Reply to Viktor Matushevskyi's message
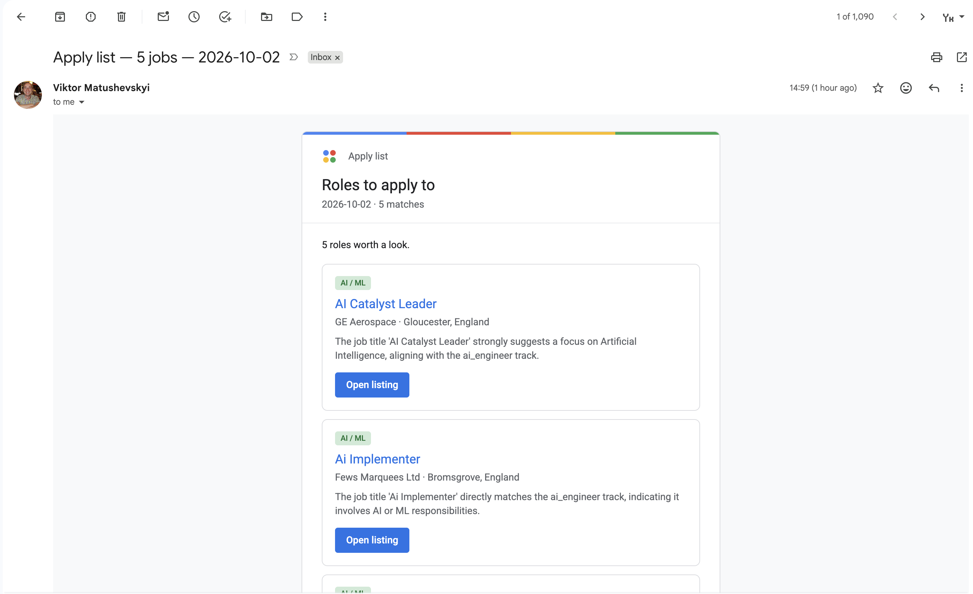 [934, 88]
